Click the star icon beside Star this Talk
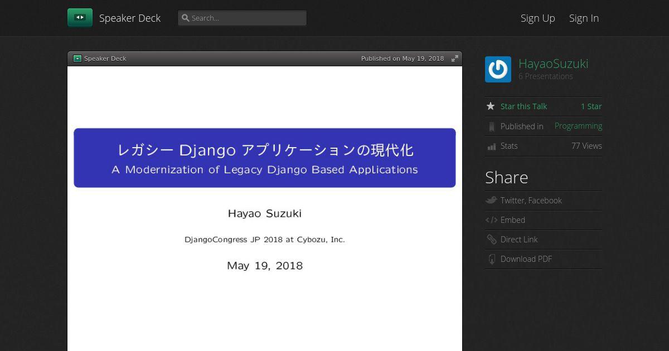 tap(491, 106)
